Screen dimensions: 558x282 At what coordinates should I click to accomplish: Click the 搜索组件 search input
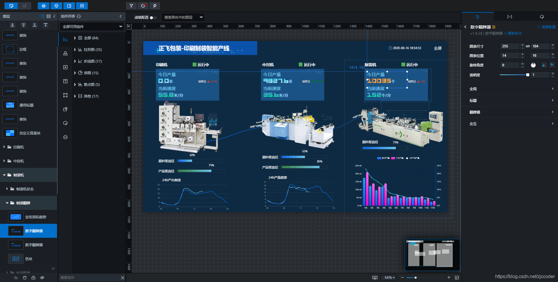click(x=89, y=278)
